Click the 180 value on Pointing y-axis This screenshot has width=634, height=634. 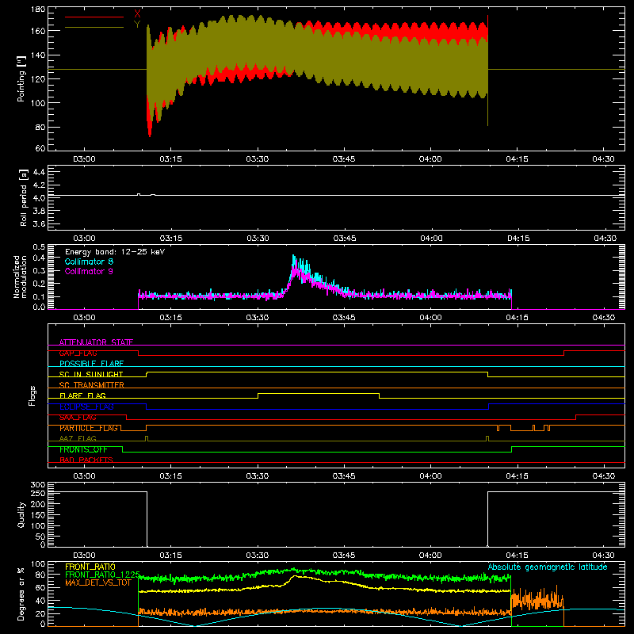(38, 10)
